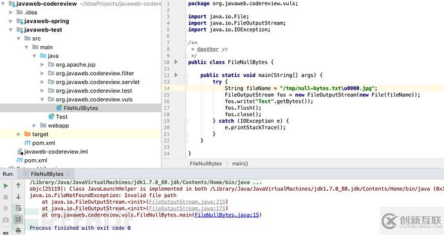The image size is (444, 235).
Task: Click the src folder icon
Action: tap(28, 38)
